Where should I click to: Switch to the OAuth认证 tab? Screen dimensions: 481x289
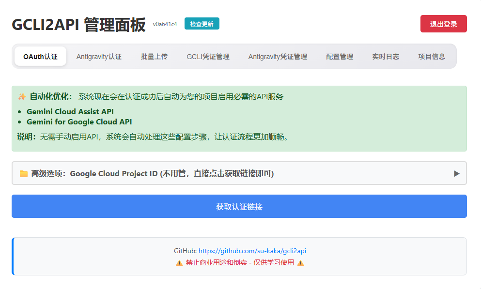click(x=41, y=56)
